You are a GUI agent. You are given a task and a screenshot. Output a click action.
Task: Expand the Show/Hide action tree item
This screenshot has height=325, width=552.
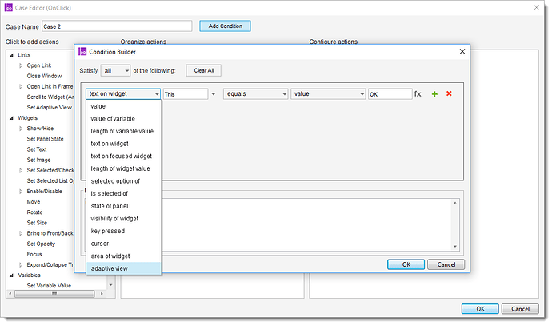[22, 128]
